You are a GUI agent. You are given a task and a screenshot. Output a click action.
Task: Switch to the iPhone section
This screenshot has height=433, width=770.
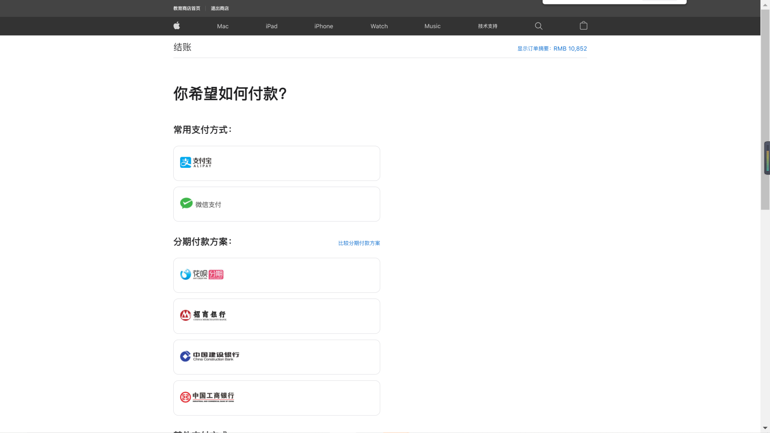(x=323, y=26)
